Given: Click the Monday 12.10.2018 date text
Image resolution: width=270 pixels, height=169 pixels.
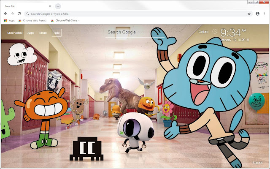Looking at the screenshot, I should tap(235, 40).
